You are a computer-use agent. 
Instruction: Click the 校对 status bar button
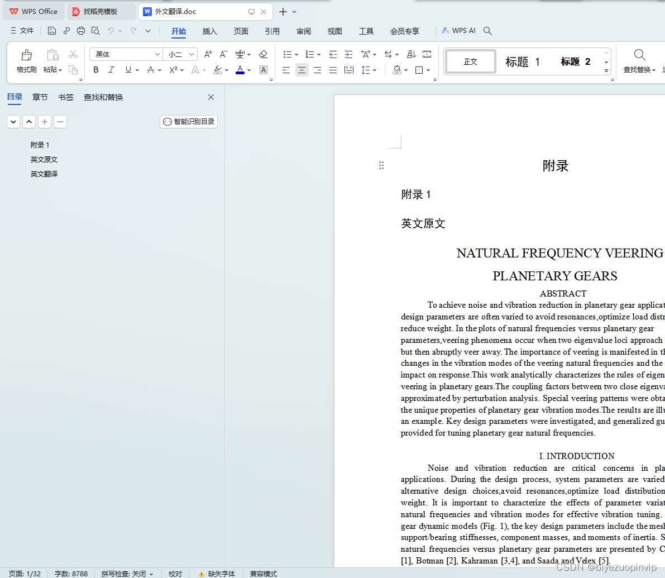[x=175, y=574]
